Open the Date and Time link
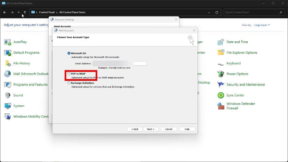The height and width of the screenshot is (162, 288). click(237, 42)
